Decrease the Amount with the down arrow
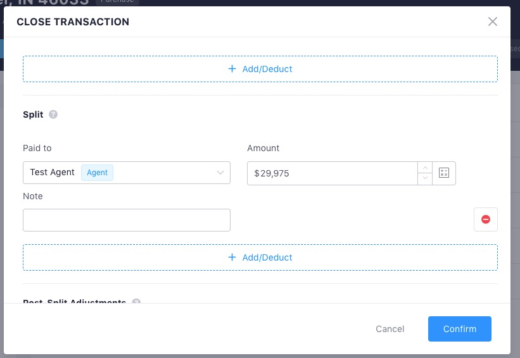Image resolution: width=520 pixels, height=358 pixels. (425, 179)
